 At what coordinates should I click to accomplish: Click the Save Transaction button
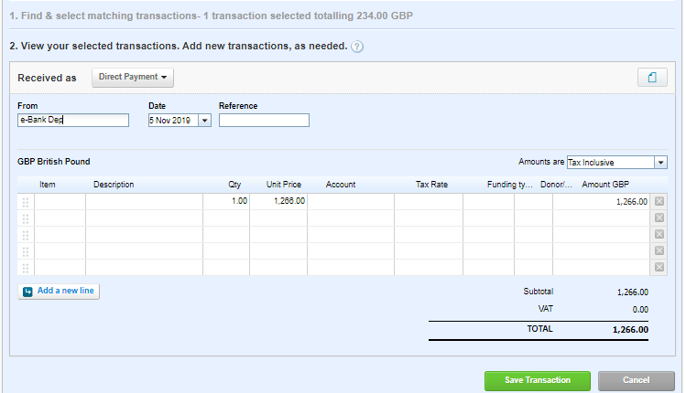tap(539, 380)
